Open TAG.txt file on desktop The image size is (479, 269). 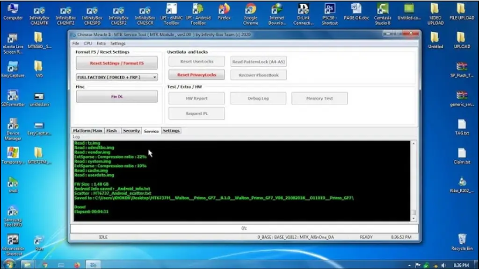(462, 127)
